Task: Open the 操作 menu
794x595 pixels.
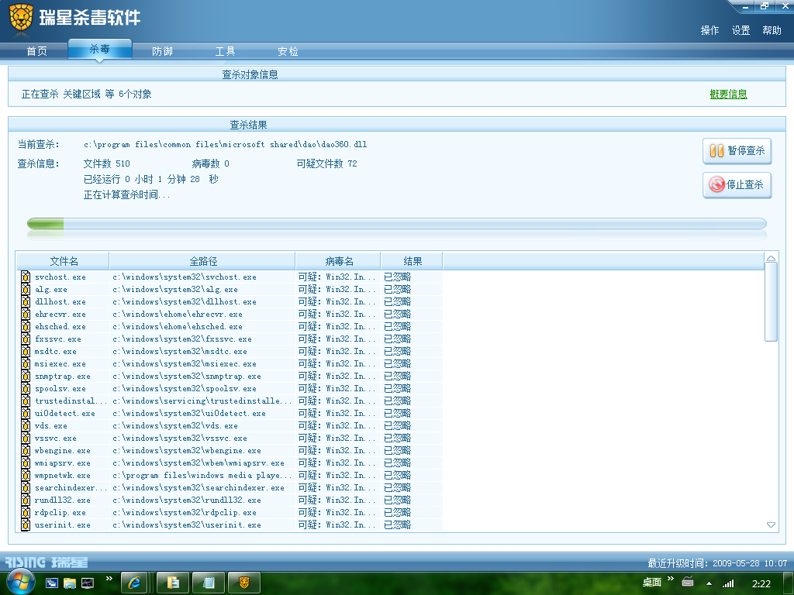Action: [709, 30]
